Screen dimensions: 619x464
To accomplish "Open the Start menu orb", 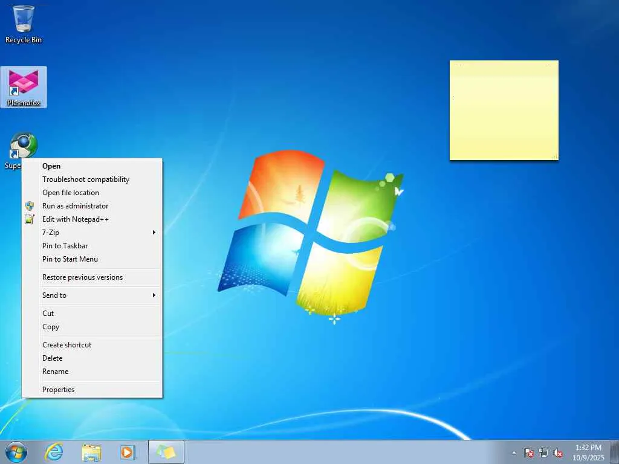I will coord(16,452).
